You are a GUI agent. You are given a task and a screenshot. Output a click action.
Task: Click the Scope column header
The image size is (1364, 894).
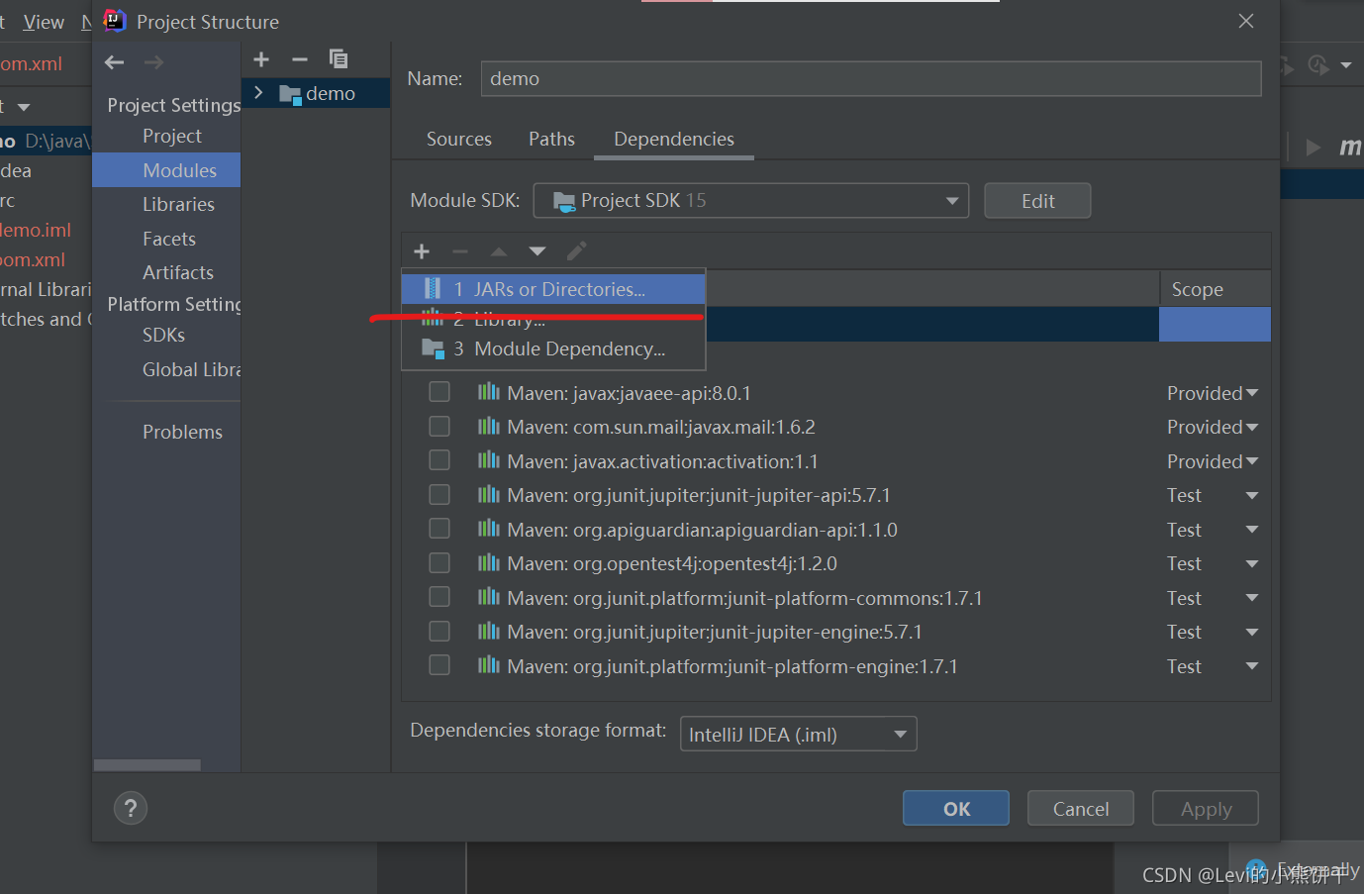[1215, 289]
